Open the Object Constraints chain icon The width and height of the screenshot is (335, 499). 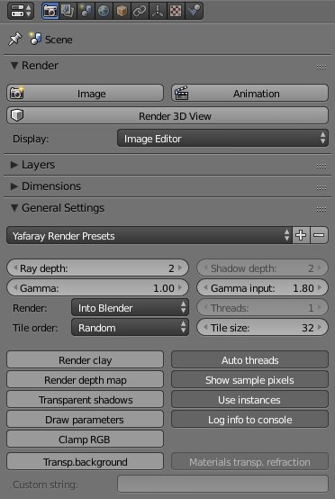pyautogui.click(x=140, y=11)
